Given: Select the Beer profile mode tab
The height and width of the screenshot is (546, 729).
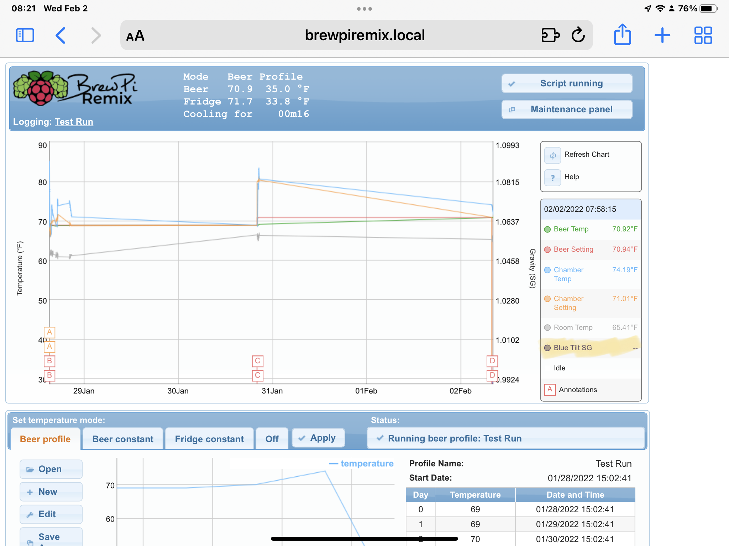Looking at the screenshot, I should click(x=45, y=439).
